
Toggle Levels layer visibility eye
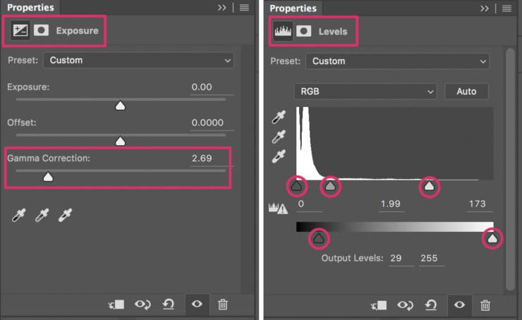459,304
